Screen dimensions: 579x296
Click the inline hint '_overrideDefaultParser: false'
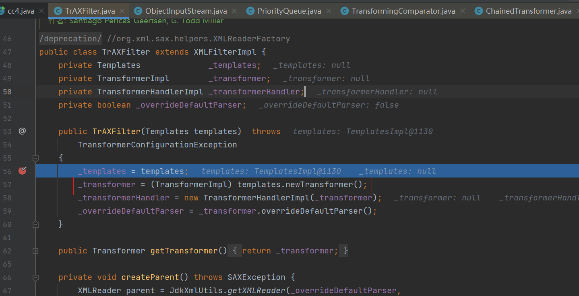click(x=329, y=105)
